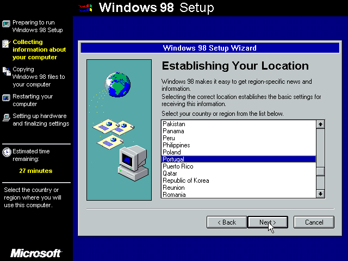Select Pakistan from the country list

point(174,124)
